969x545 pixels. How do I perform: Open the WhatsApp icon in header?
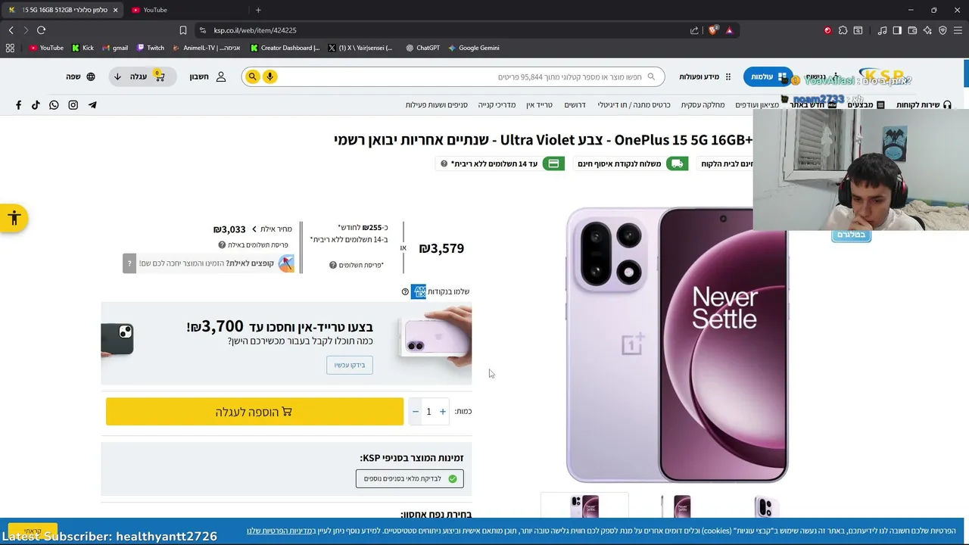click(54, 105)
